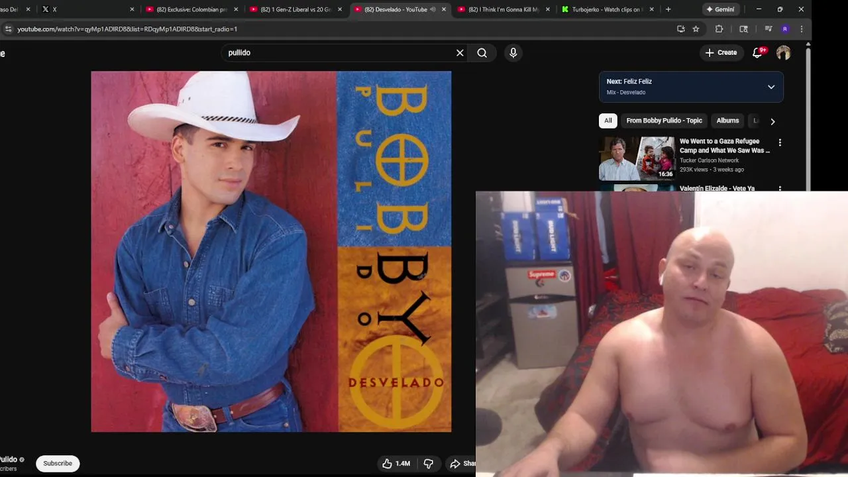The image size is (848, 477).
Task: Open YouTube notifications bell
Action: [x=758, y=53]
